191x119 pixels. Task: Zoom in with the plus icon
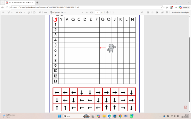coord(87,12)
